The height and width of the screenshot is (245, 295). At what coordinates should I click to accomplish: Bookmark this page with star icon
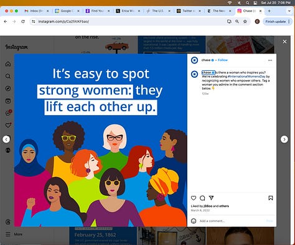coord(245,22)
